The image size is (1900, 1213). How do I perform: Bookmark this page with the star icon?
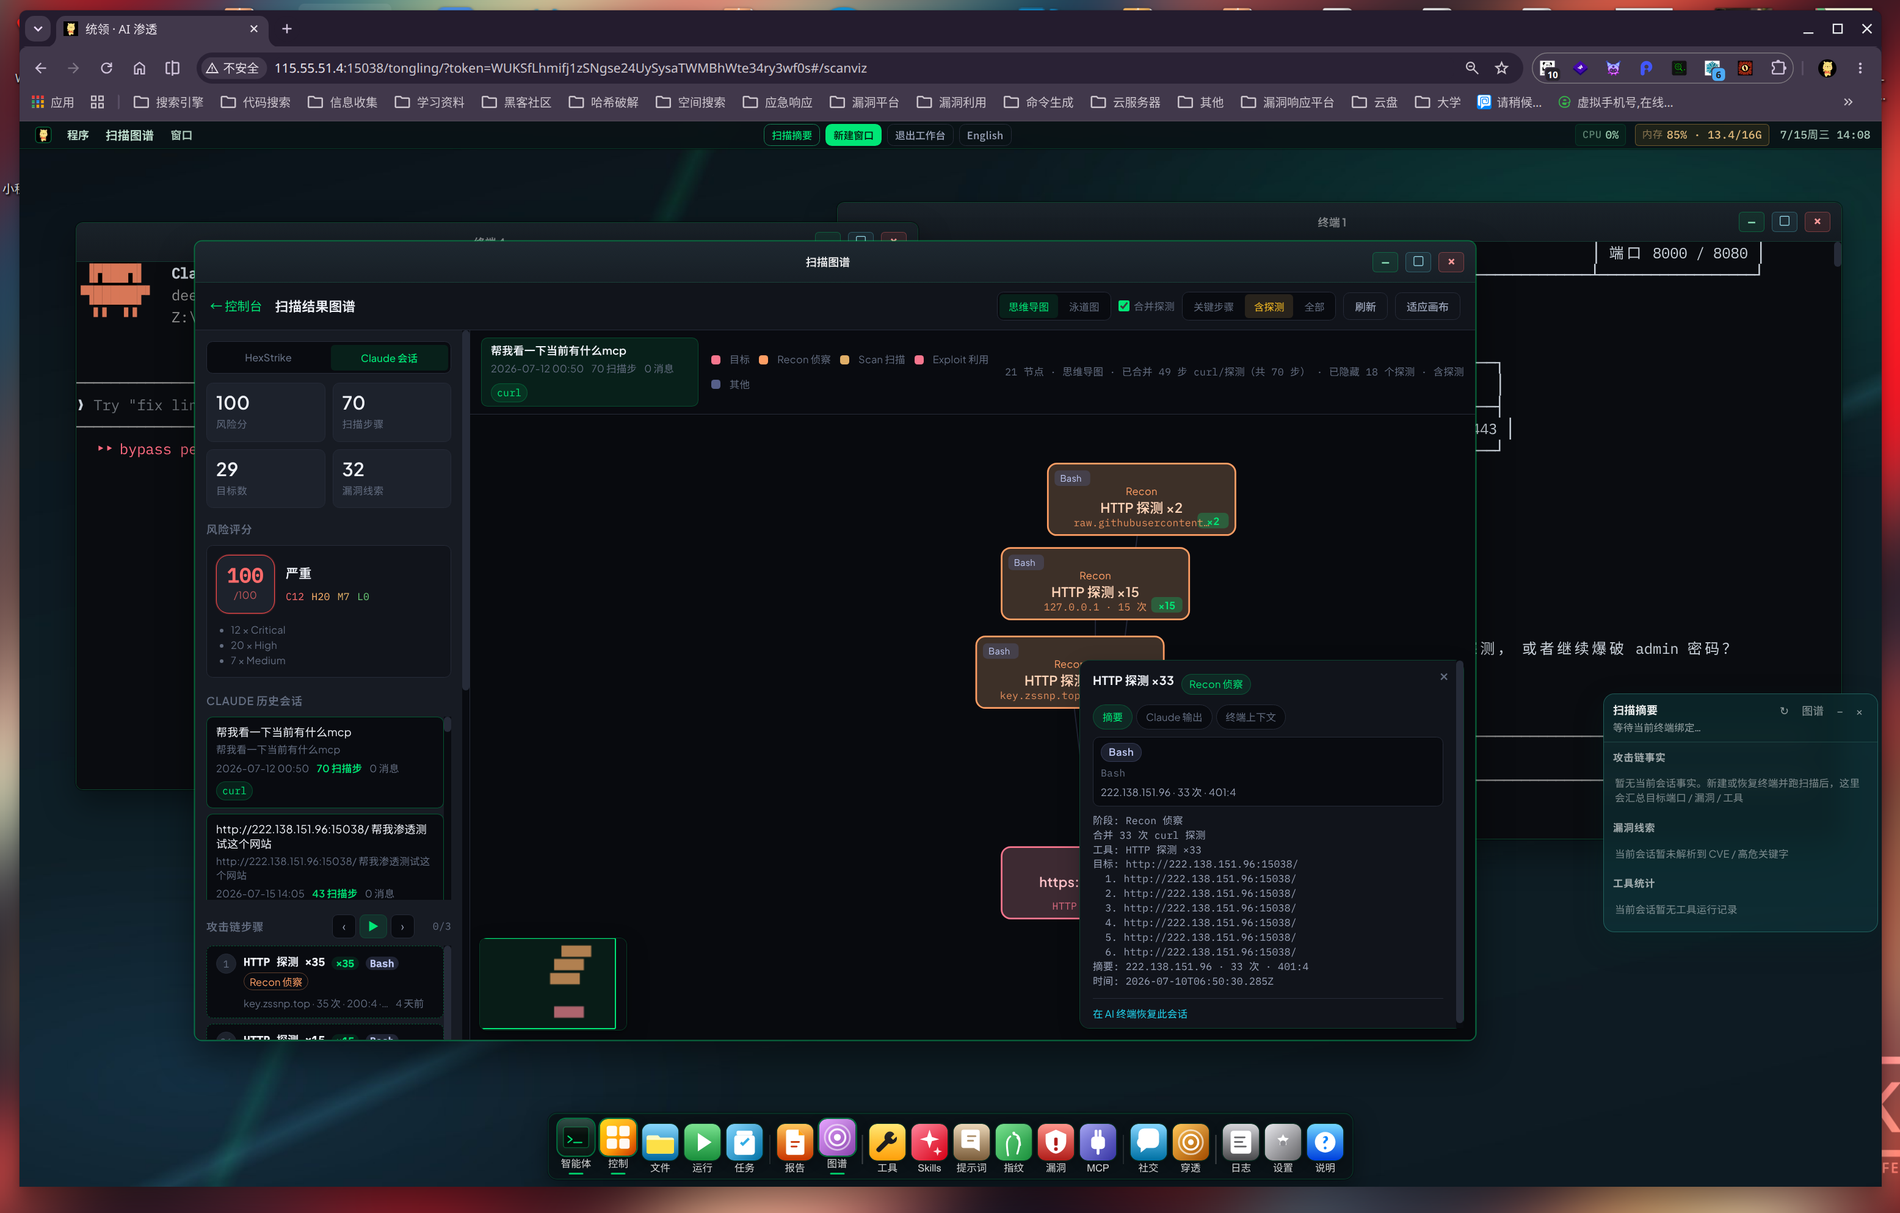1501,68
